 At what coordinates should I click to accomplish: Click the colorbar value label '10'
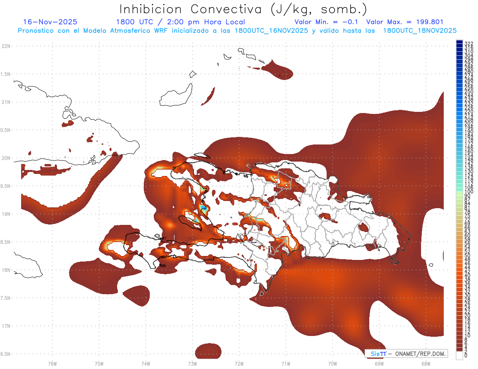[467, 336]
